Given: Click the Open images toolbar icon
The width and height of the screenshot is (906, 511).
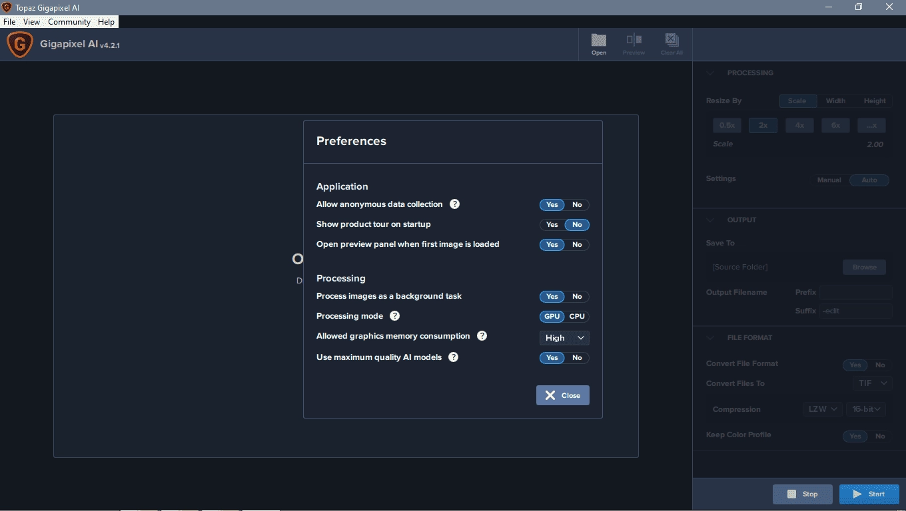Looking at the screenshot, I should tap(599, 45).
